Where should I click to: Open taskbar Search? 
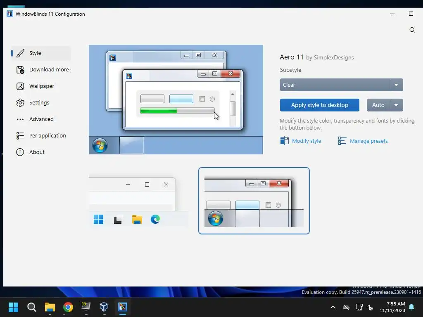31,307
